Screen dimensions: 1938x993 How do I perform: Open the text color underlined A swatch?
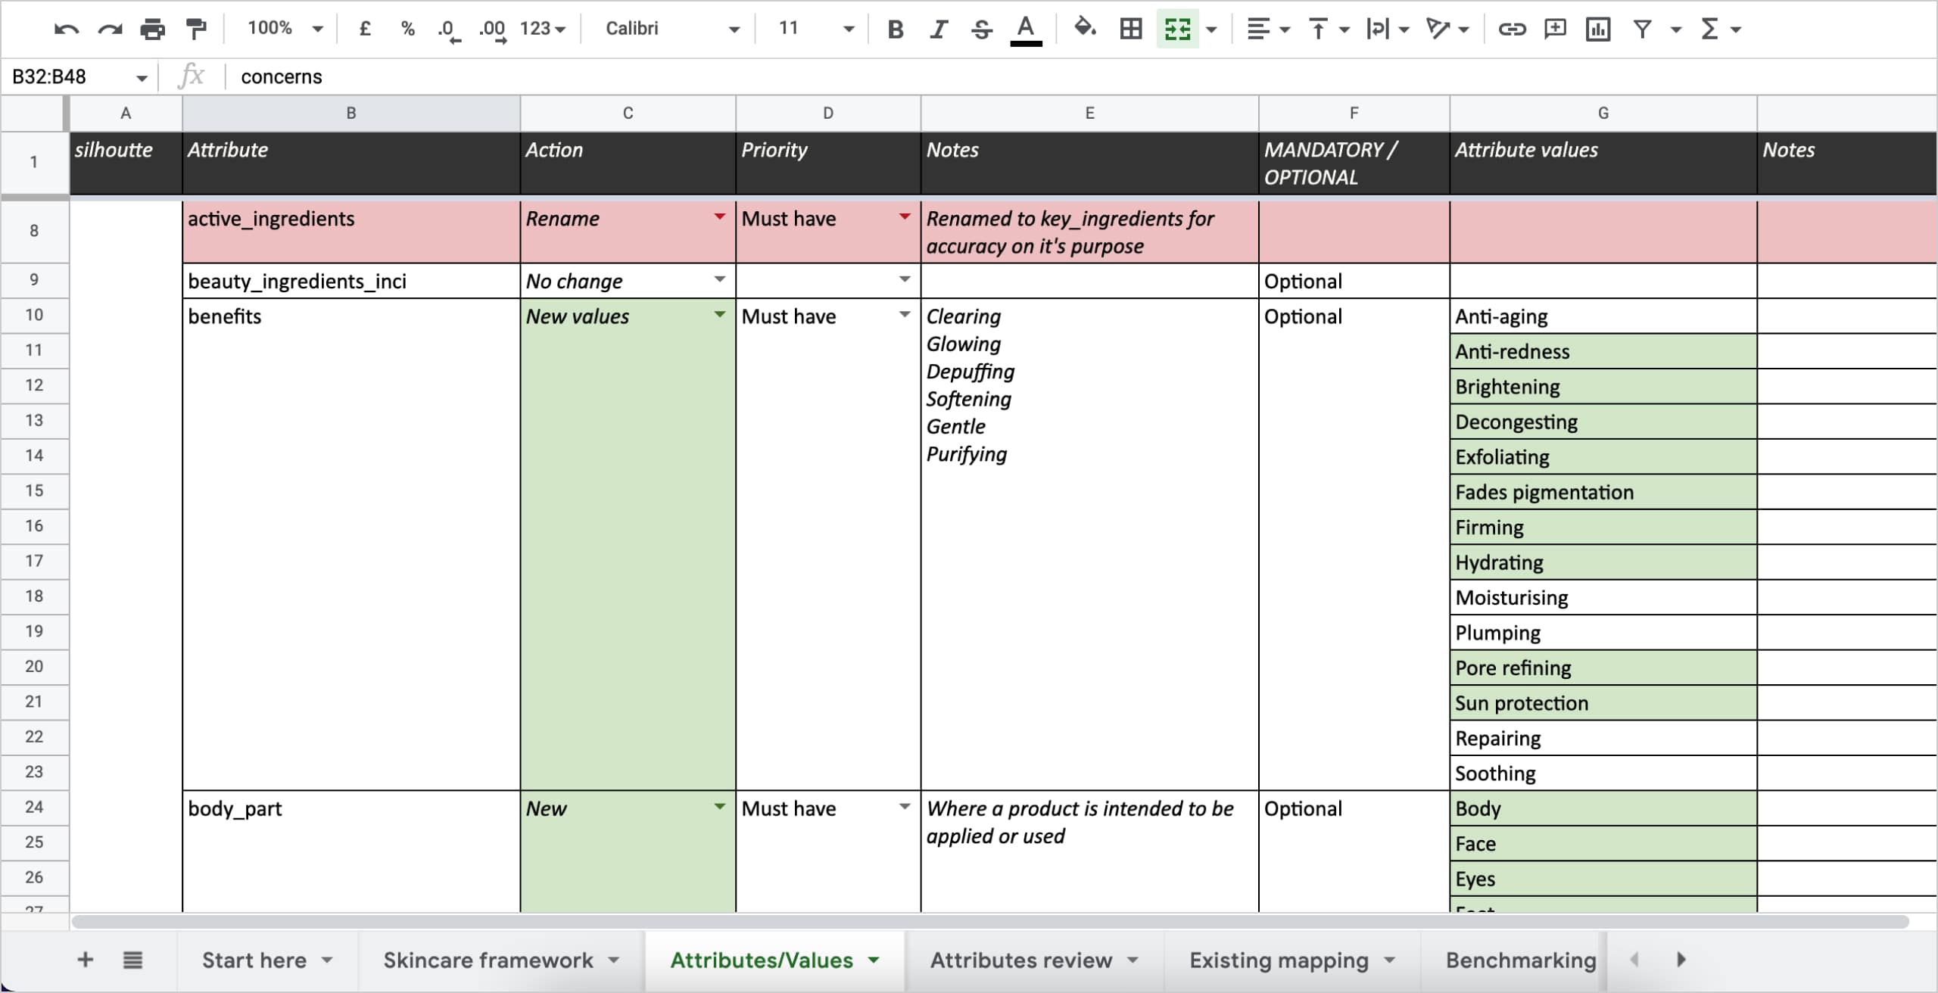(x=1026, y=30)
